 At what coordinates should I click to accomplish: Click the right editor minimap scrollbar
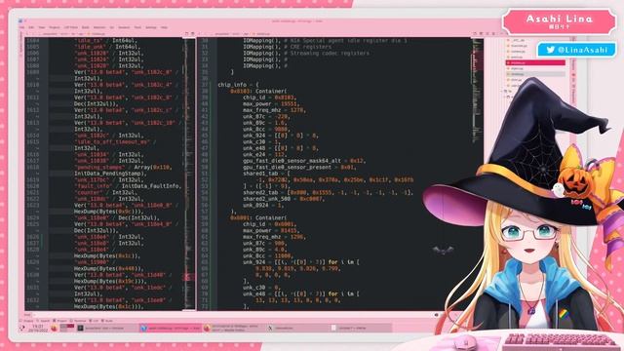pyautogui.click(x=477, y=174)
